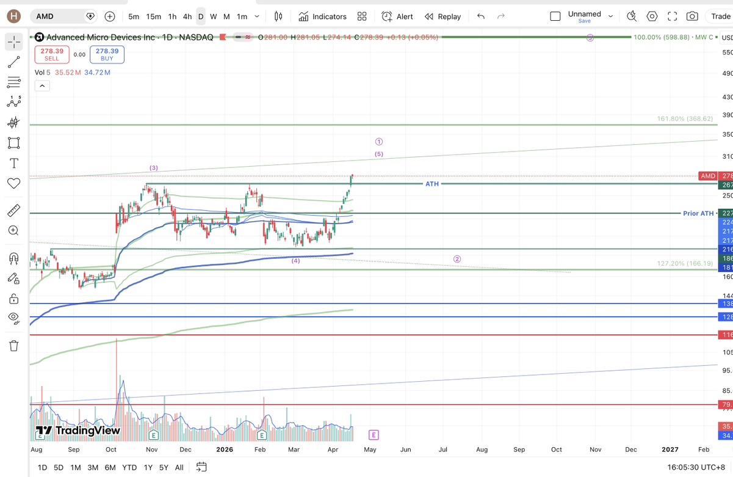
Task: Open the indicator templates grid icon
Action: [x=362, y=16]
